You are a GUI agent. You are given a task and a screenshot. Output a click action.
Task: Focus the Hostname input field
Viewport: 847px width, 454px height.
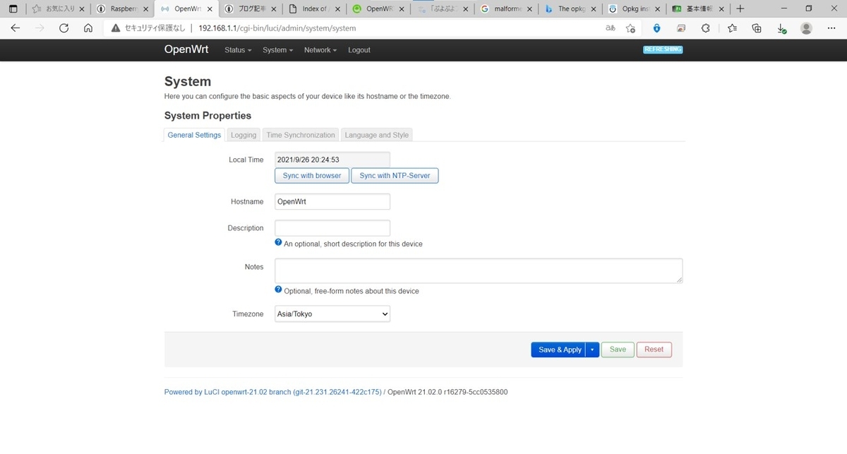(332, 201)
